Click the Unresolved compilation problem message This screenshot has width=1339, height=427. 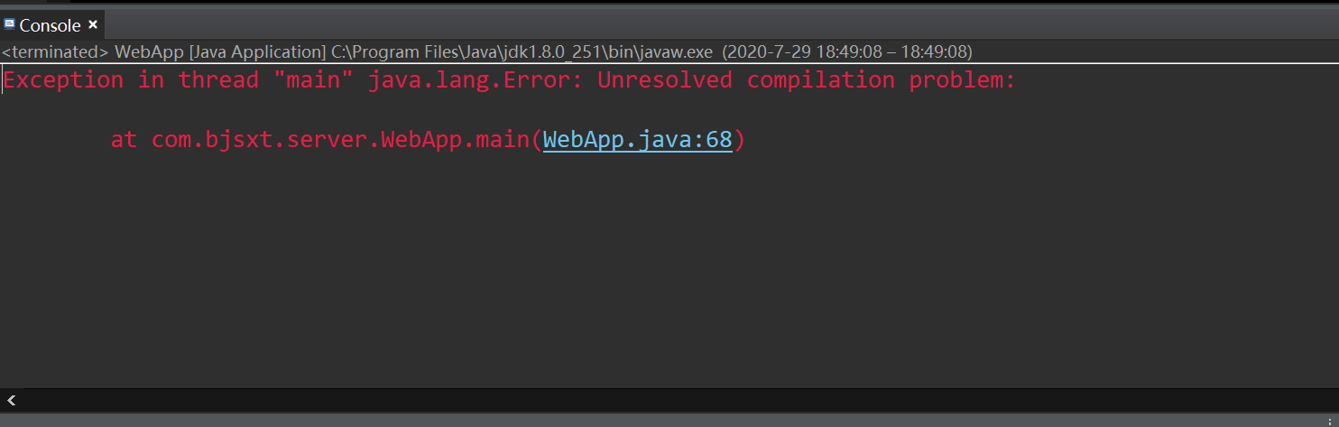[807, 80]
